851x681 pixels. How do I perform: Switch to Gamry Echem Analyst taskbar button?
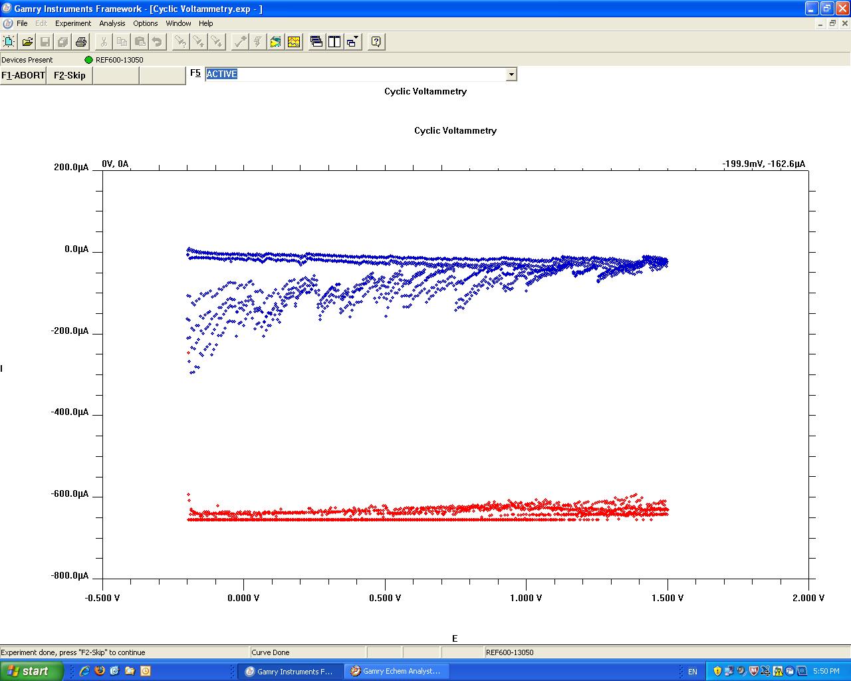click(x=396, y=671)
